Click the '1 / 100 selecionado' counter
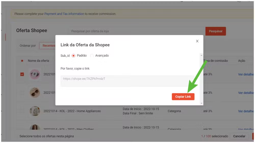This screenshot has height=143, width=255. click(214, 136)
